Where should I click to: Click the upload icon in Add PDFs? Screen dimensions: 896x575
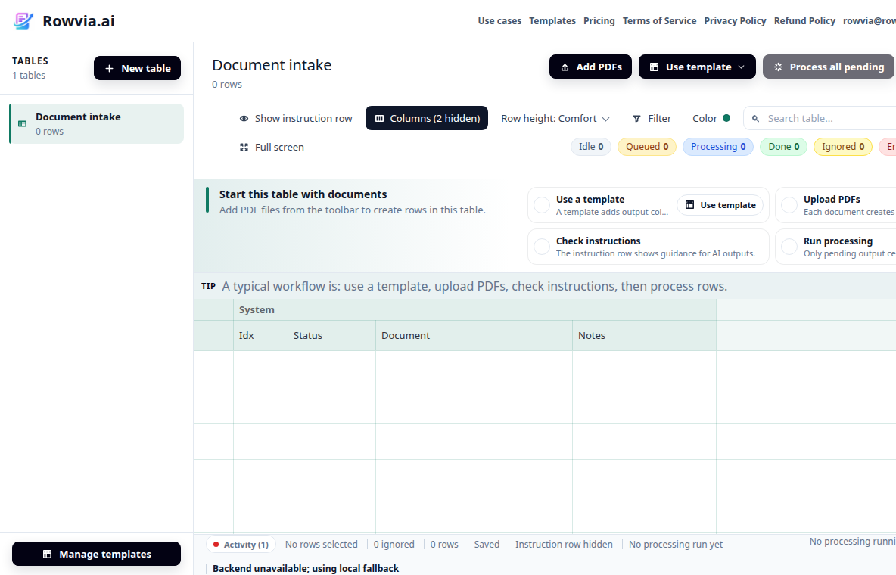565,67
